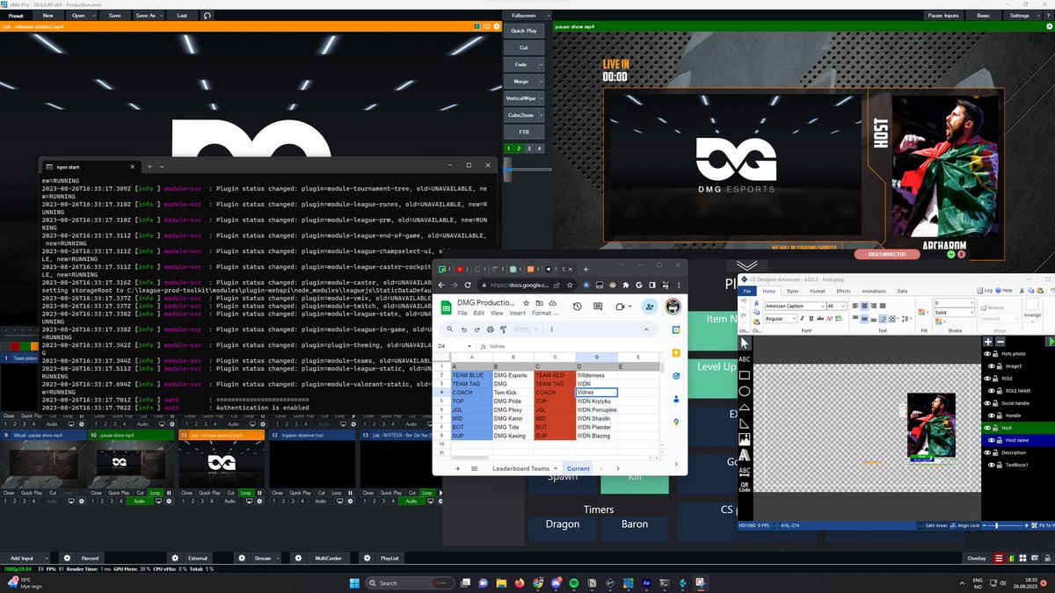The image size is (1055, 593).
Task: Add a new layer with plus icon in GT Designer
Action: (988, 342)
